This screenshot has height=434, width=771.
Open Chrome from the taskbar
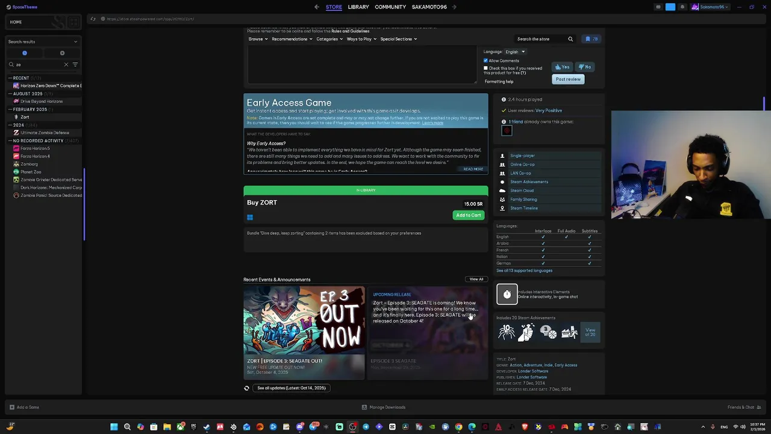pyautogui.click(x=458, y=427)
